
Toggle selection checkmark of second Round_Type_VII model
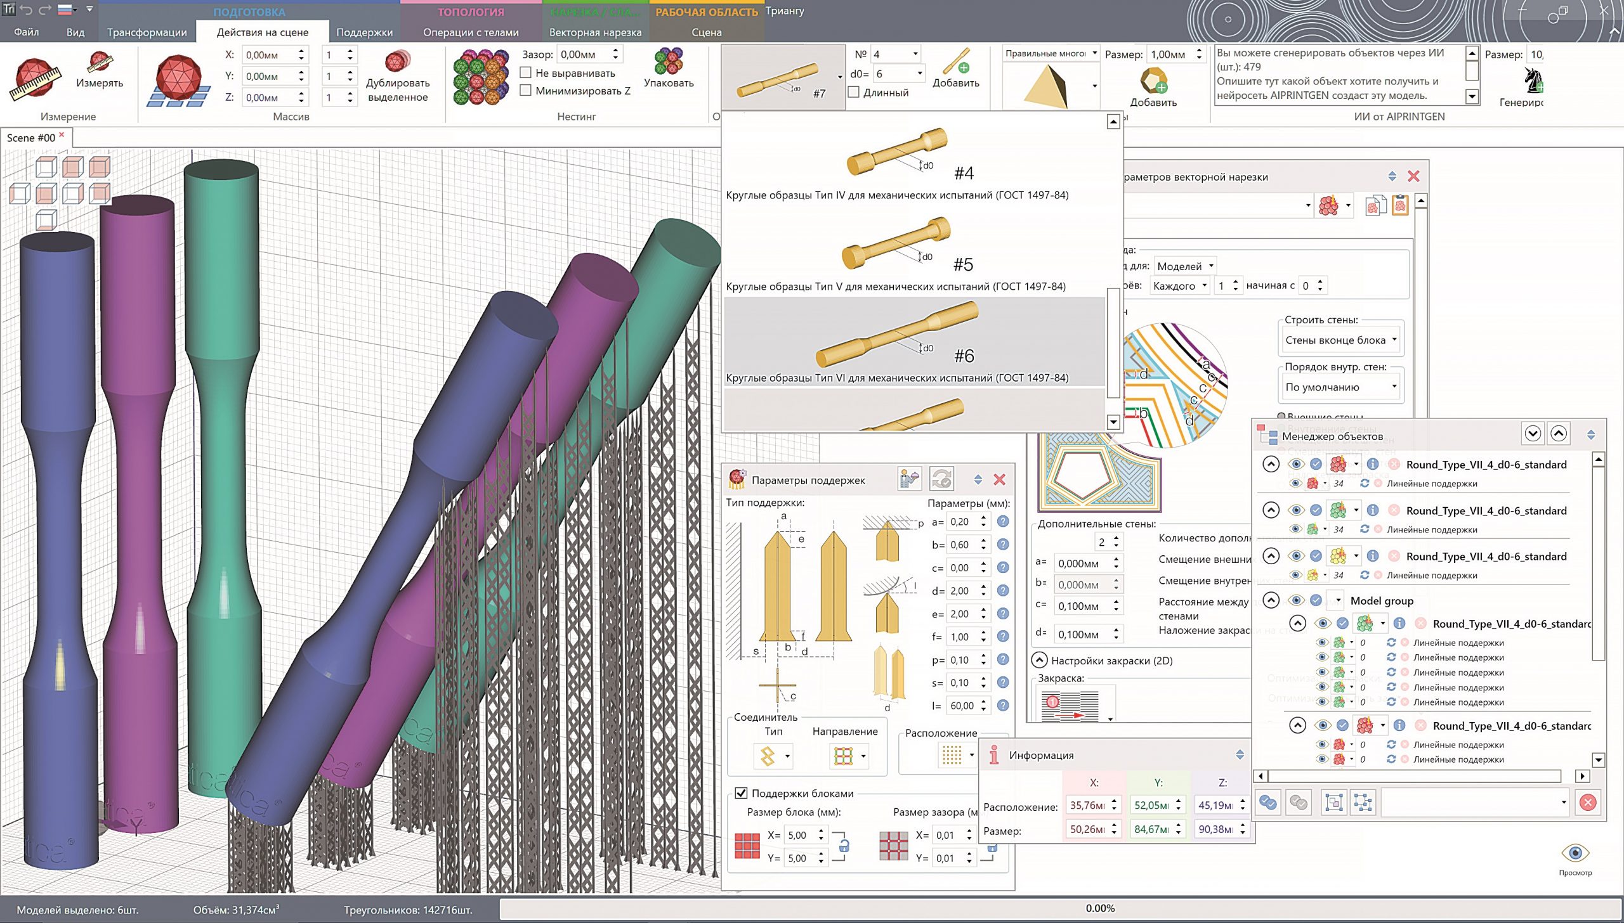click(x=1316, y=510)
